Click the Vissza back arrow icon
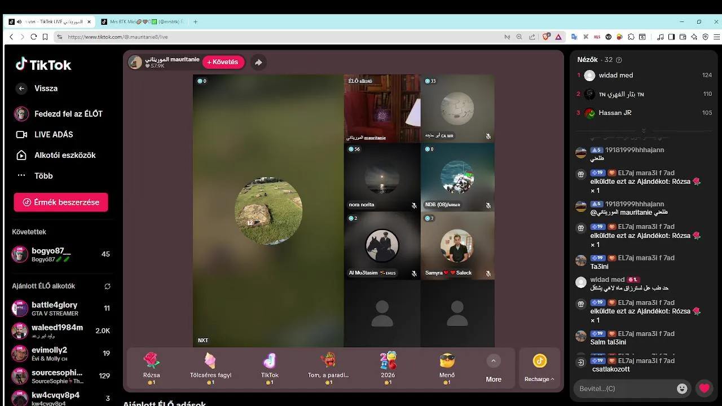The height and width of the screenshot is (406, 722). 21,89
